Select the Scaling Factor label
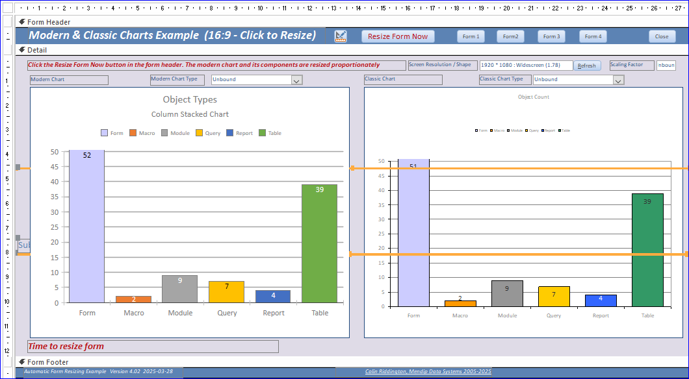689x379 pixels. 632,66
